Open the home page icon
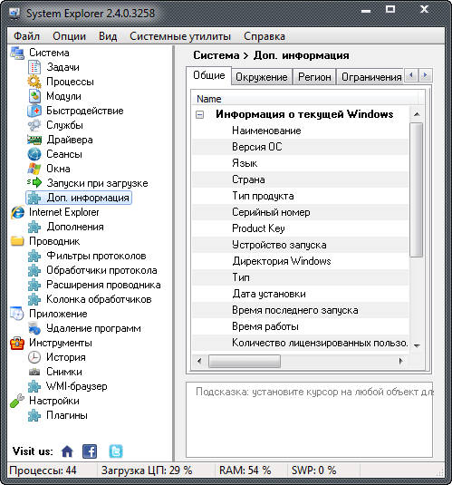This screenshot has height=485, width=452. click(x=67, y=451)
